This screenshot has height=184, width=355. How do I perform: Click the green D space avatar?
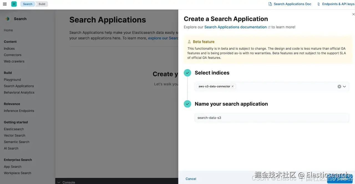click(14, 4)
